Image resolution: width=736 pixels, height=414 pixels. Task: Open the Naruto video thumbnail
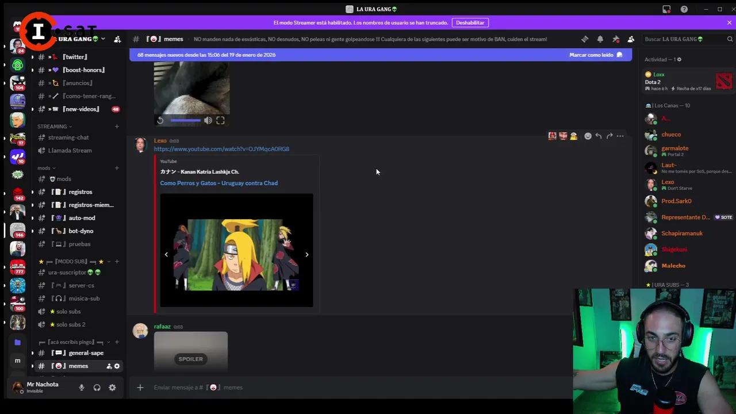pyautogui.click(x=236, y=250)
